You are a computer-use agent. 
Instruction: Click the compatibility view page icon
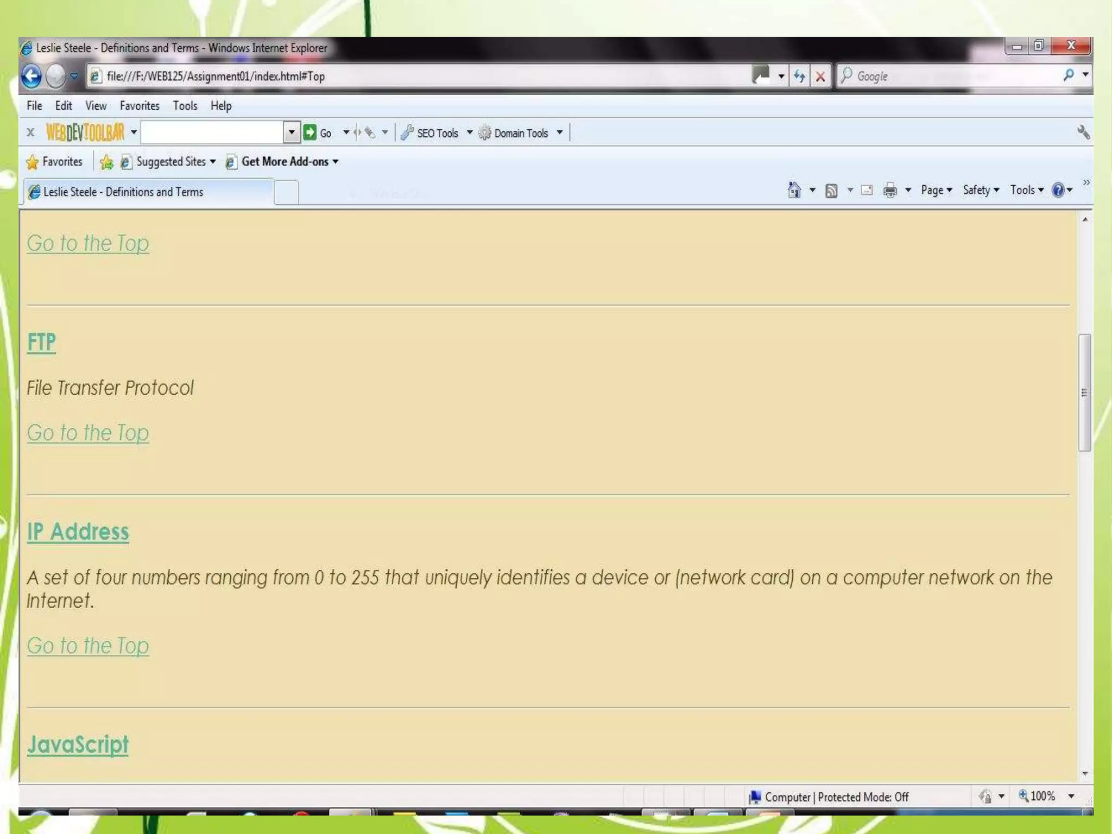point(761,75)
